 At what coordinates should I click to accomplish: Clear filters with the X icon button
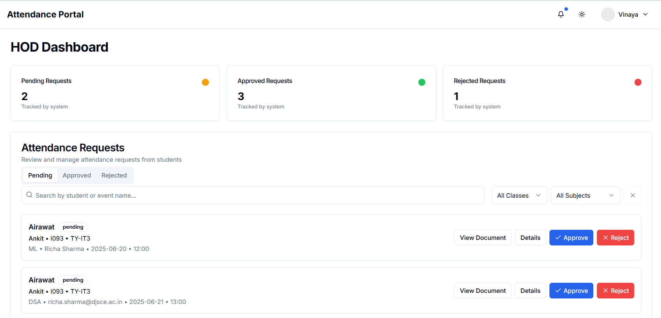pyautogui.click(x=632, y=195)
